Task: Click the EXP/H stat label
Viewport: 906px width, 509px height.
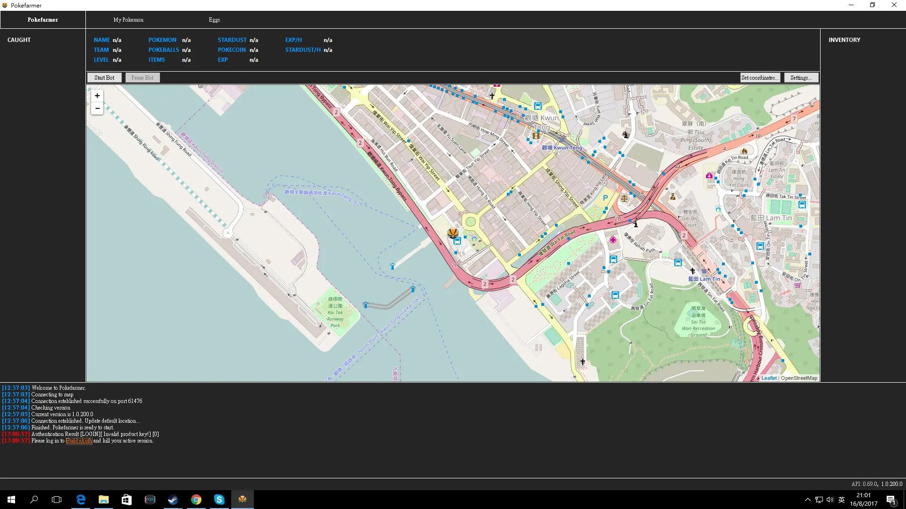Action: click(x=294, y=40)
